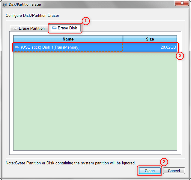Click the USB drive icon in the disk row
191x180 pixels.
pyautogui.click(x=17, y=47)
